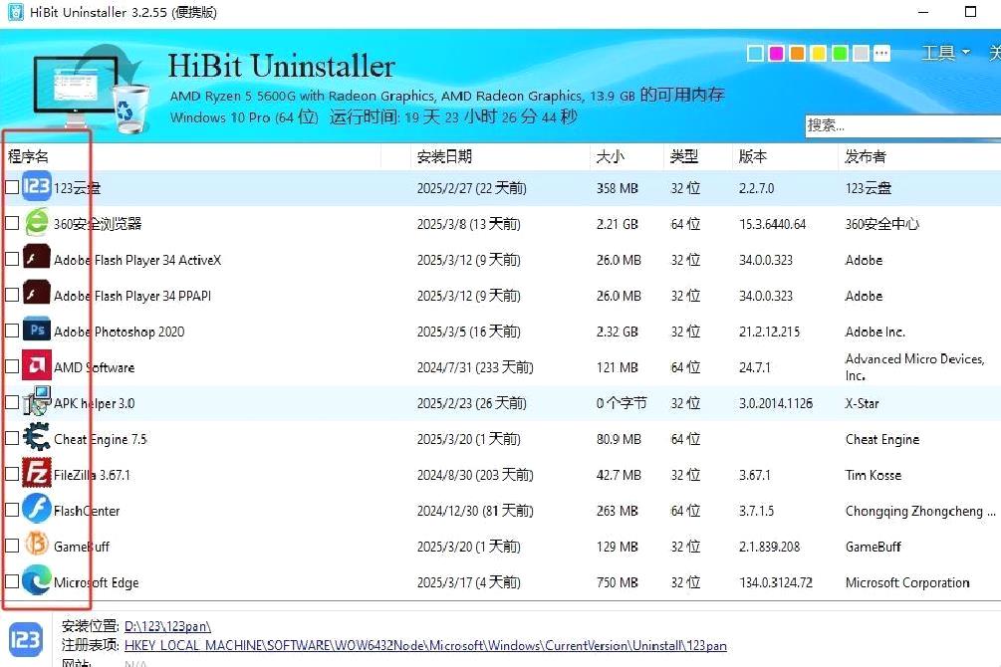Screen dimensions: 1001x667
Task: Choose the green theme color swatch
Action: click(x=840, y=53)
